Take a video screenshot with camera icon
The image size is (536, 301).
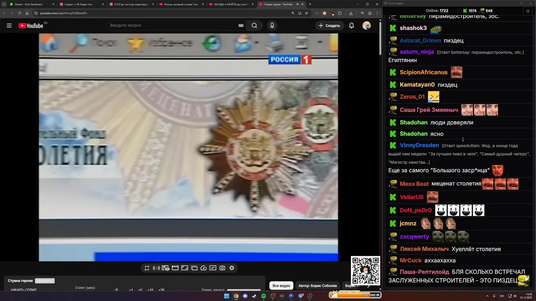tap(222, 268)
